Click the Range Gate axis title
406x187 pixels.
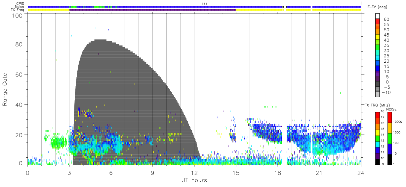click(x=5, y=89)
